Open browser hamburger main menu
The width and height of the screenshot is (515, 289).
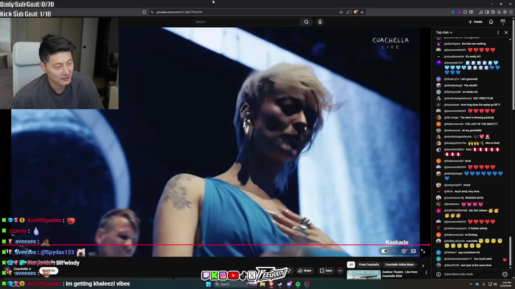511,12
